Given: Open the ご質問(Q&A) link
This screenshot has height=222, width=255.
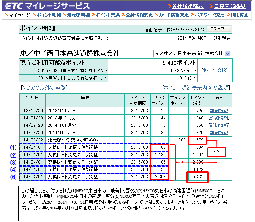Looking at the screenshot, I should [229, 6].
